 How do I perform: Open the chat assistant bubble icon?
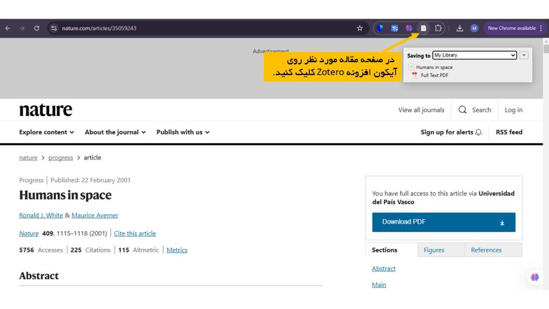534,277
